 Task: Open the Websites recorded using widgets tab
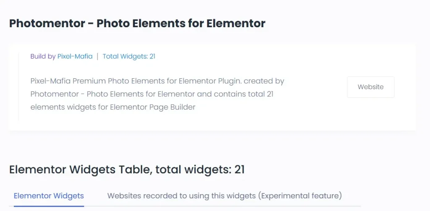(x=224, y=196)
